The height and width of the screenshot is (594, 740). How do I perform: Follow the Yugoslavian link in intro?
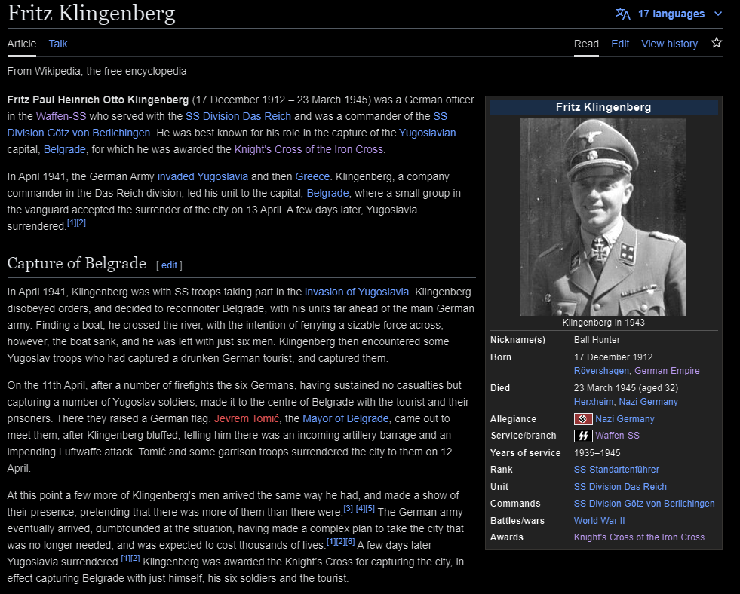pos(428,133)
